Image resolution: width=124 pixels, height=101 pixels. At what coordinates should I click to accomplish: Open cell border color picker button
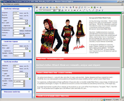pyautogui.click(x=26, y=74)
